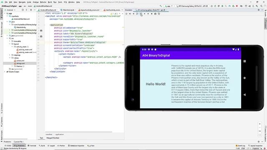Tap the device's round home key
This screenshot has width=267, height=150.
tap(244, 78)
